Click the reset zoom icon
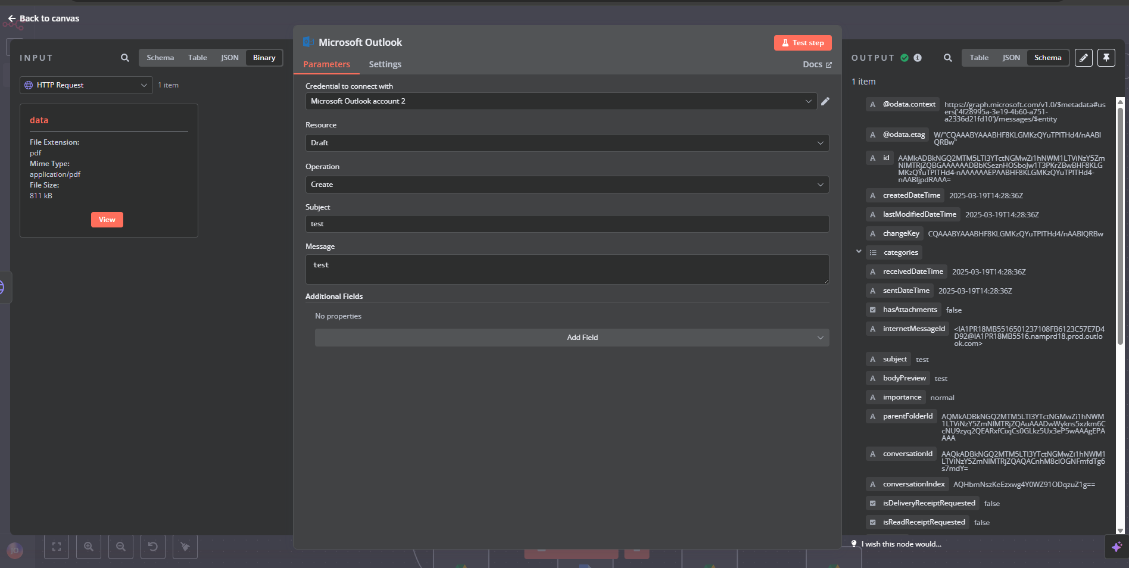Viewport: 1129px width, 568px height. [153, 547]
